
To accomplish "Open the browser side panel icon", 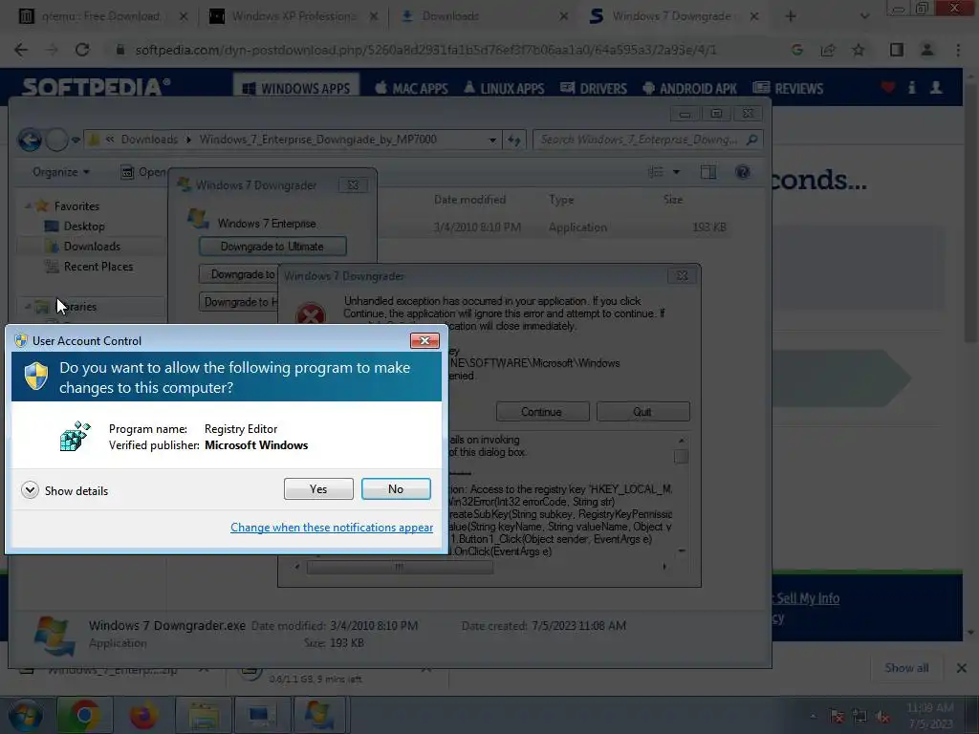I will (897, 50).
